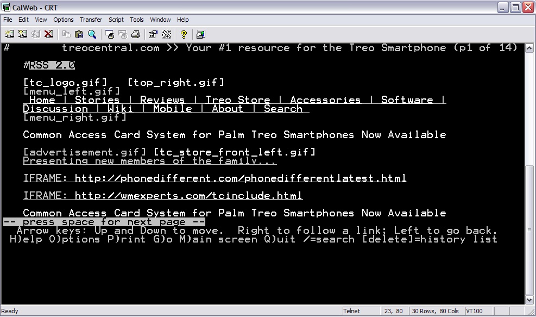Screen dimensions: 536x317
Task: Click the Quick Connect lightning icon
Action: pos(22,34)
